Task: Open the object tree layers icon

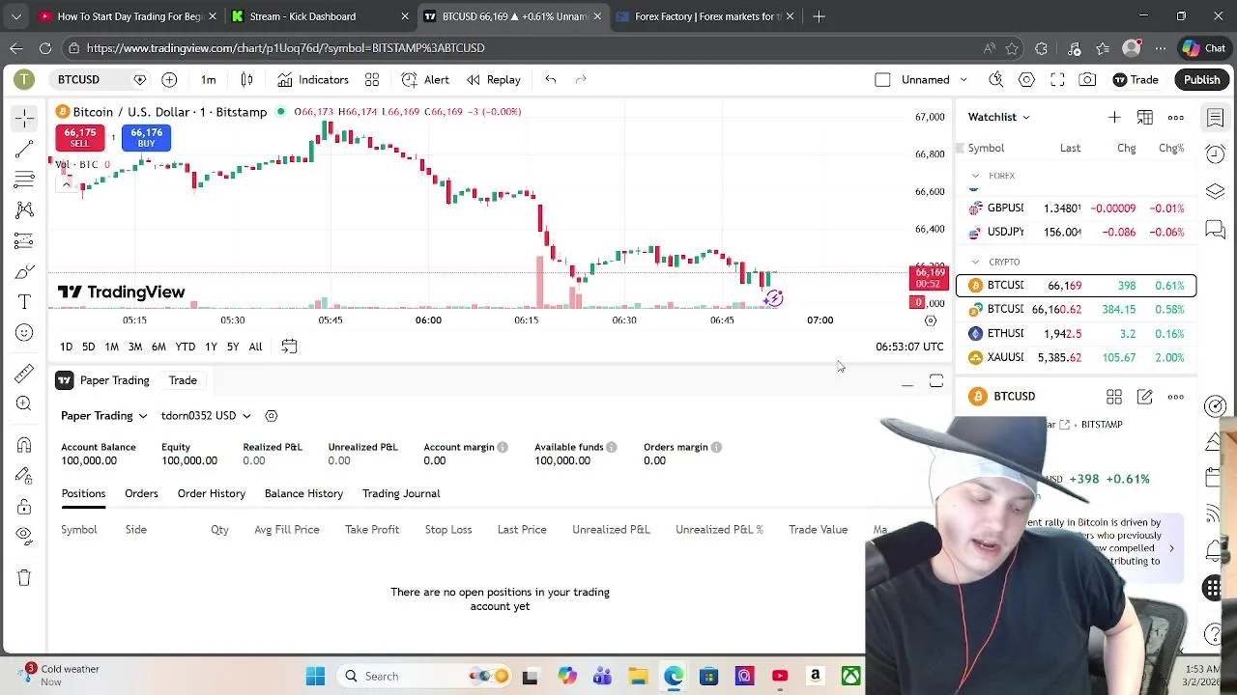Action: coord(1216,191)
